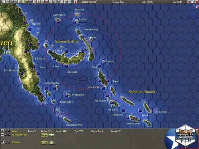
Task: Show the next air unit after No. 24 RAAF Sqdn
Action: (x=9, y=135)
